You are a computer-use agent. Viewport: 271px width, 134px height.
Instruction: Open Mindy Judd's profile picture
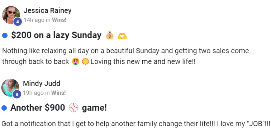[x=10, y=88]
